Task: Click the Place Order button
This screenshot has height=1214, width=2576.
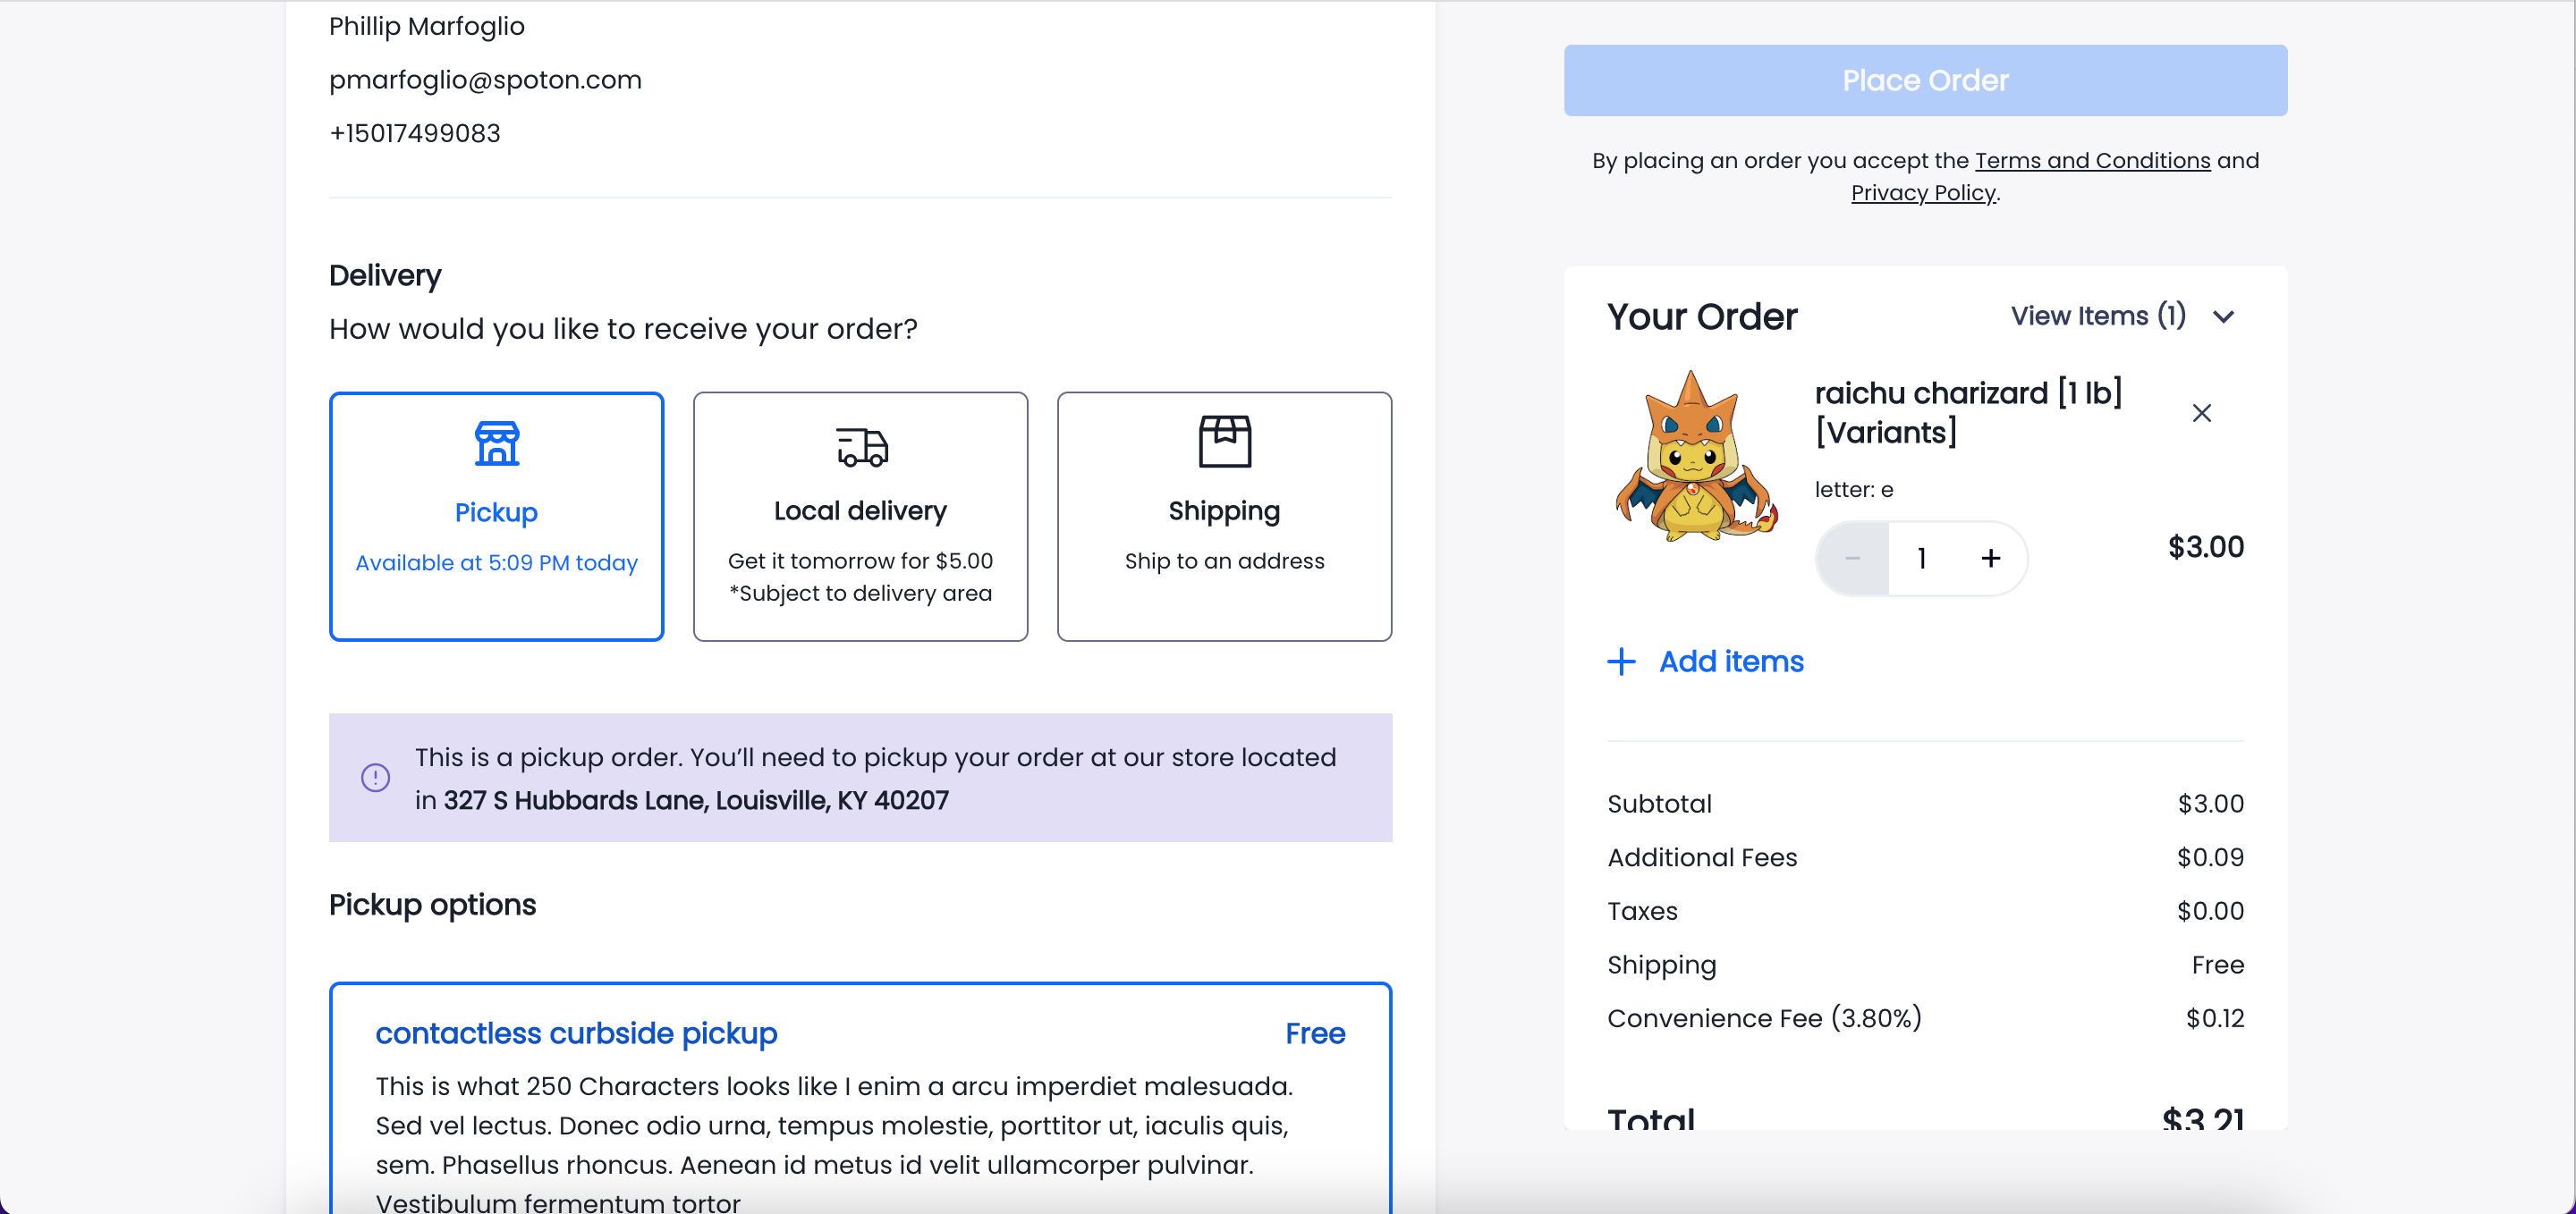Action: [x=1926, y=80]
